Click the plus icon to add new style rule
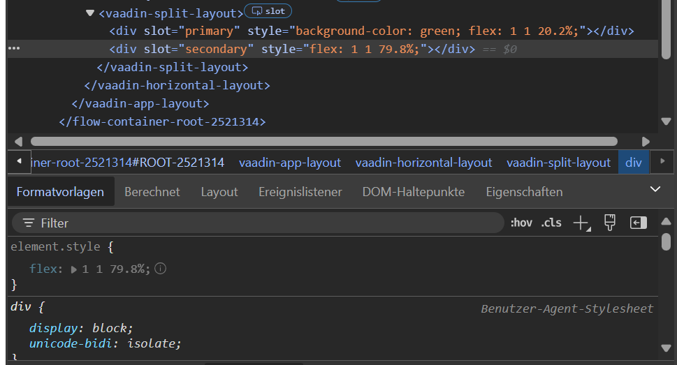Image resolution: width=677 pixels, height=365 pixels. point(581,223)
